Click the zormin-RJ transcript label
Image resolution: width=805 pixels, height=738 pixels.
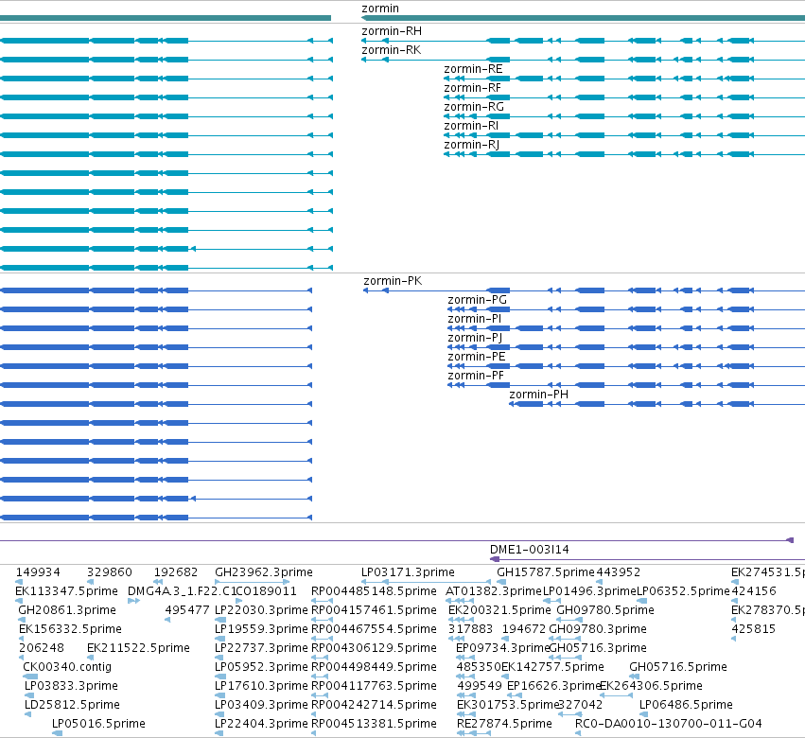point(472,145)
